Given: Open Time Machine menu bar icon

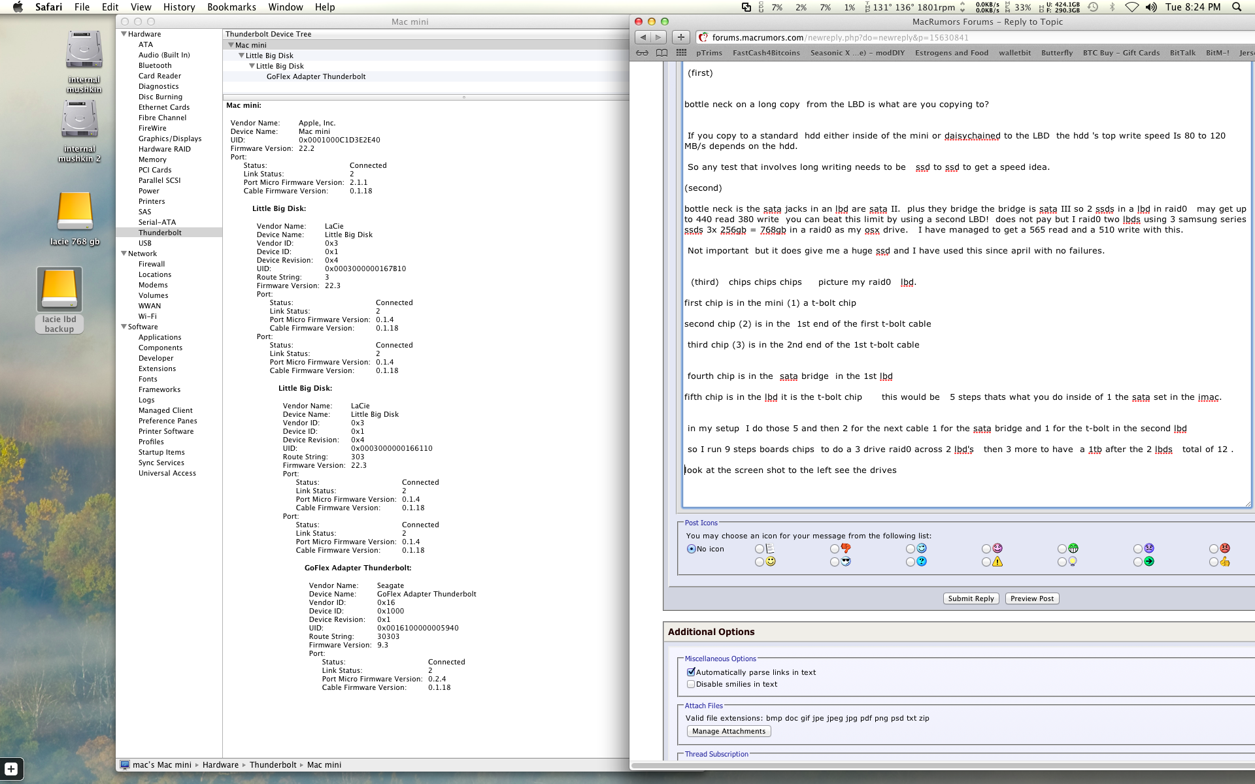Looking at the screenshot, I should pos(1093,7).
